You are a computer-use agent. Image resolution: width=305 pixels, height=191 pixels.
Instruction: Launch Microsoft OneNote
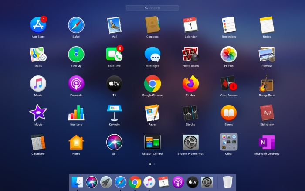267,142
